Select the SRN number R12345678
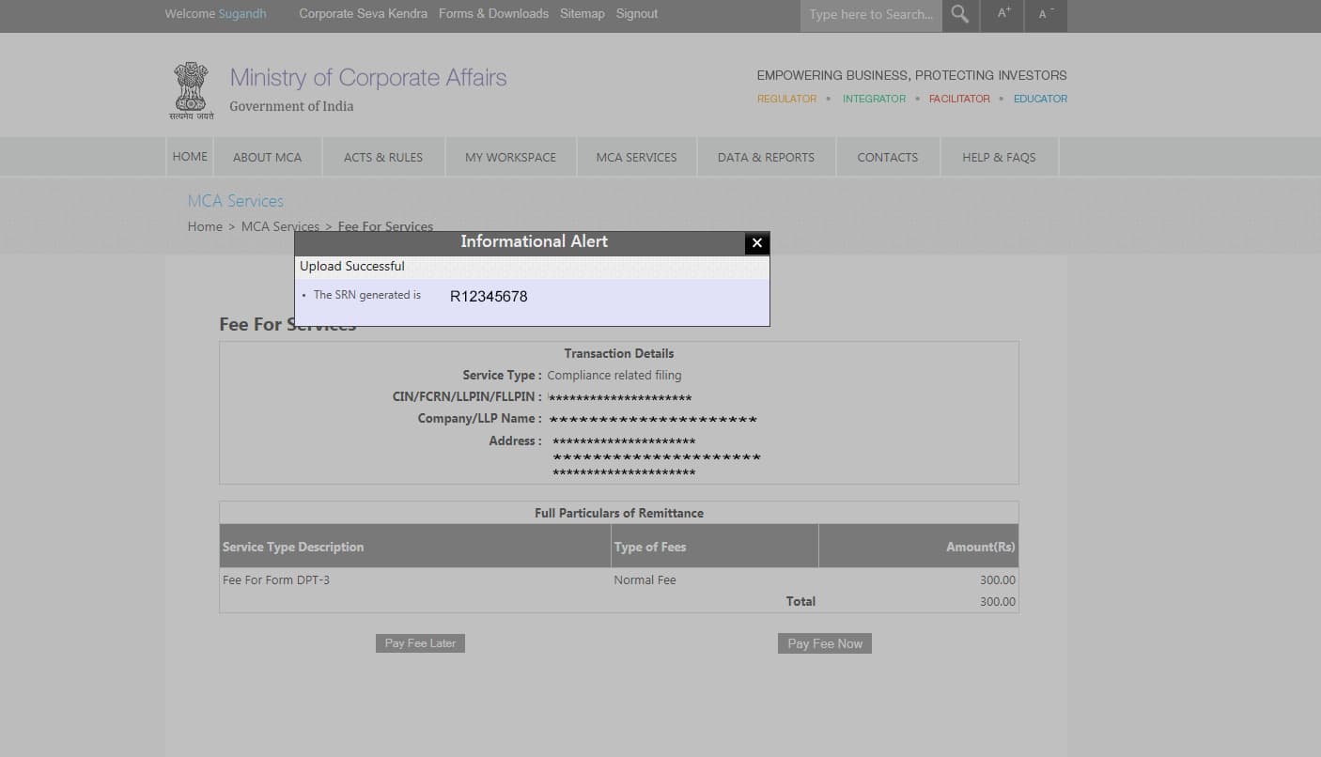 pyautogui.click(x=489, y=297)
